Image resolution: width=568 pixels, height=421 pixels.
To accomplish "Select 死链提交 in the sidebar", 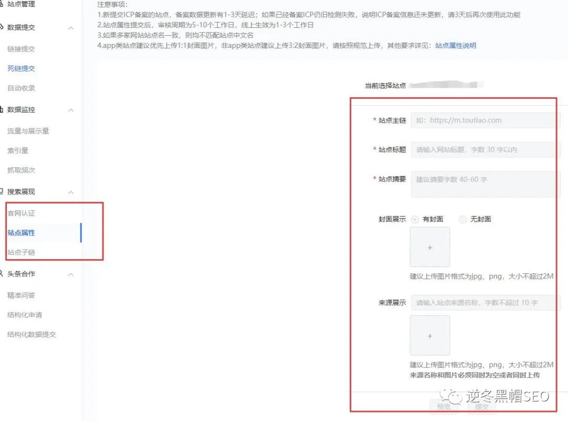I will 21,68.
